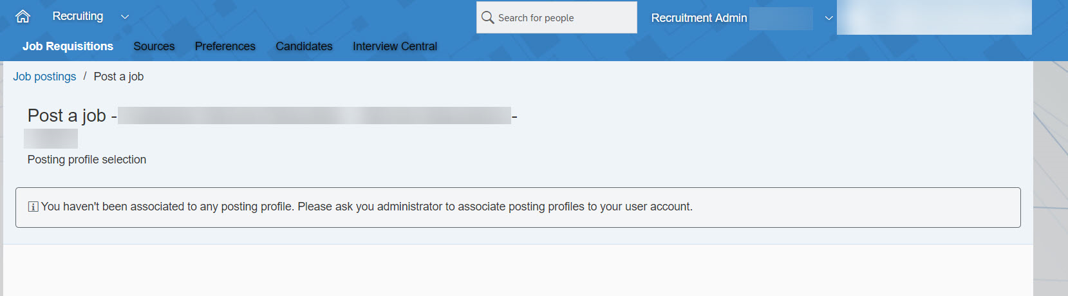Click the Posting profile selection subtitle
1068x296 pixels.
pos(87,160)
